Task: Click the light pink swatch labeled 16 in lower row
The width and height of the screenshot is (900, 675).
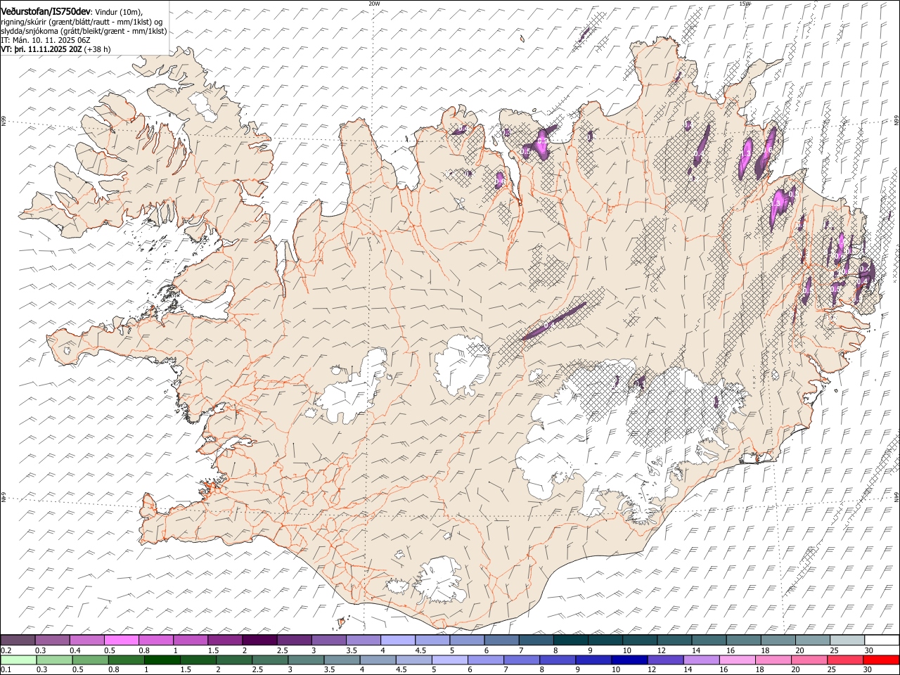Action: pos(737,660)
